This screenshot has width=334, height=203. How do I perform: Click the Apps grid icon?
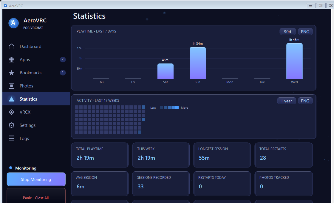12,60
